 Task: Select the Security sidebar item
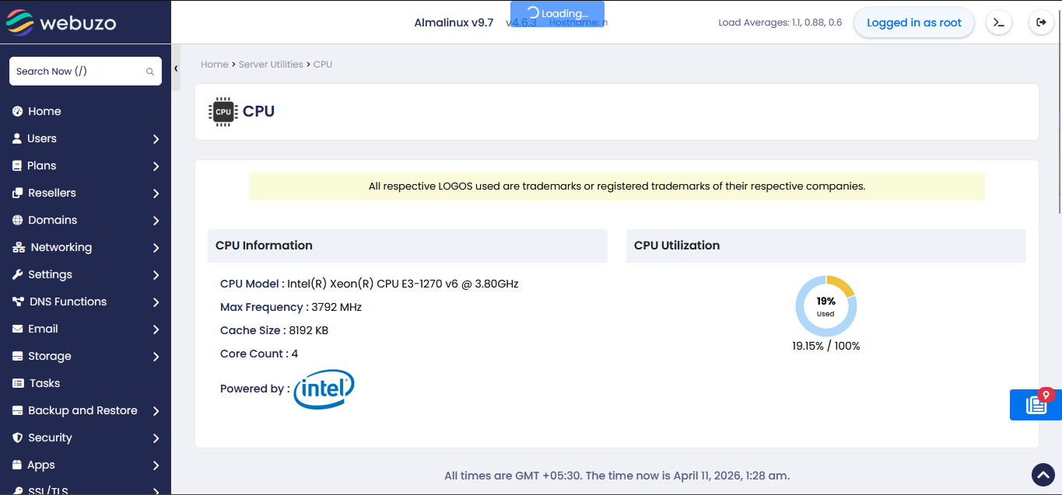(x=50, y=437)
